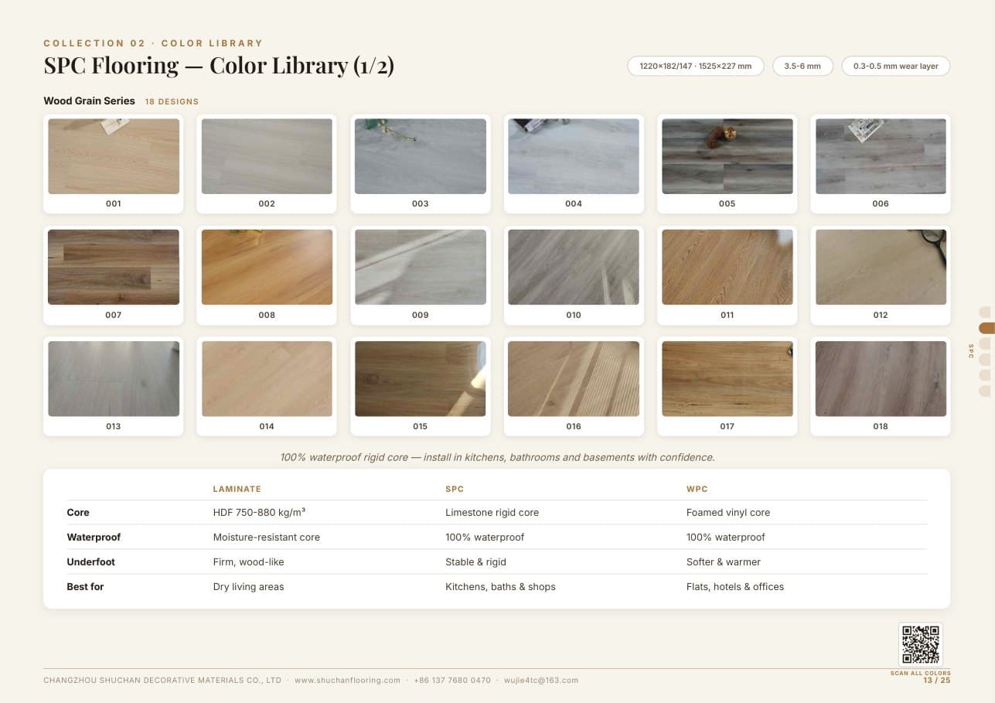Click the 'Wood Grain Series' heading
Viewport: 995px width, 703px height.
pyautogui.click(x=89, y=101)
